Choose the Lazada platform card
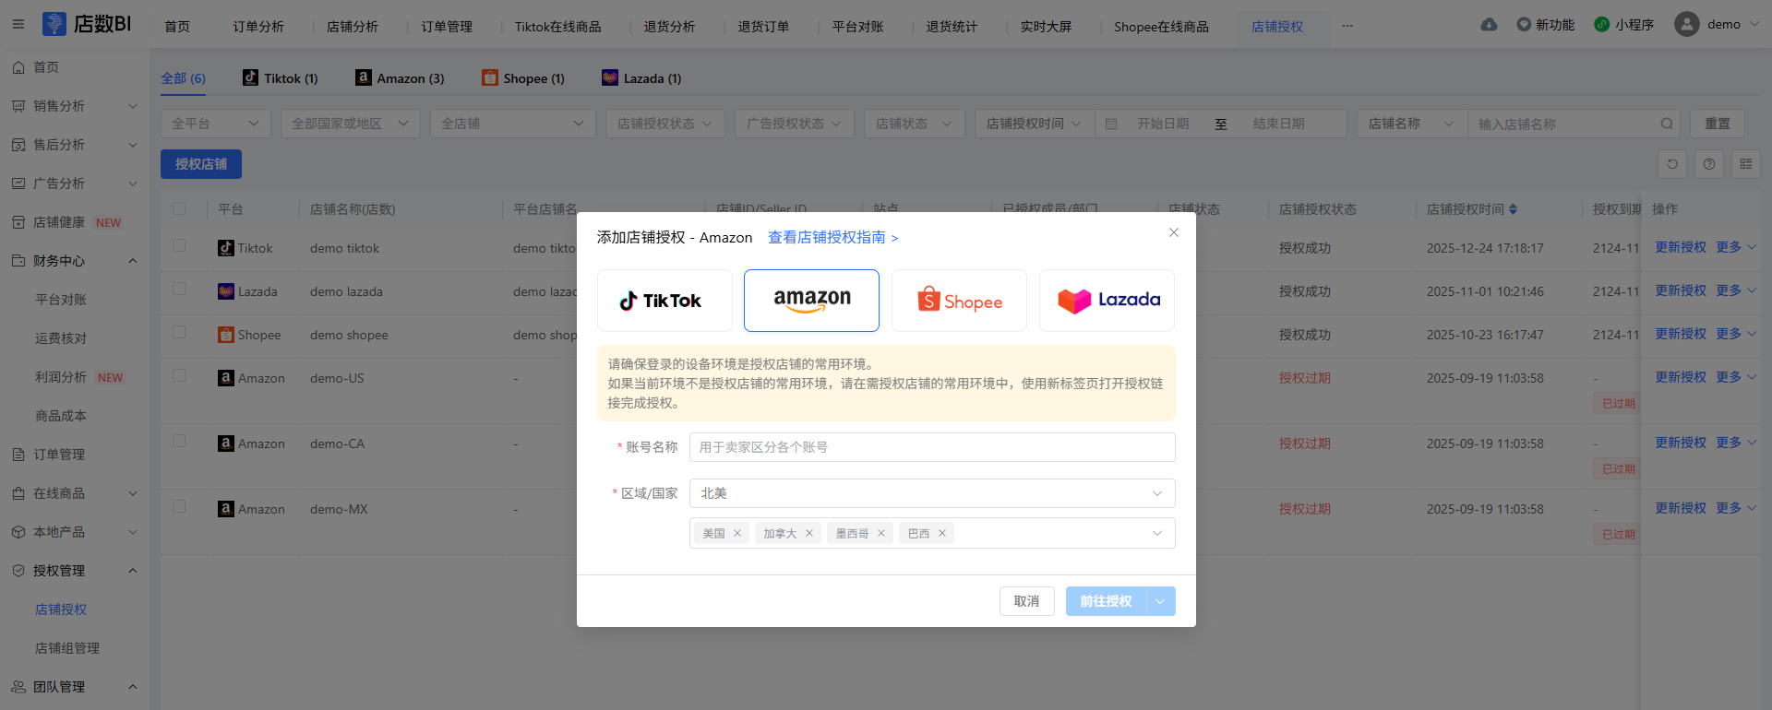The height and width of the screenshot is (710, 1772). click(x=1107, y=301)
